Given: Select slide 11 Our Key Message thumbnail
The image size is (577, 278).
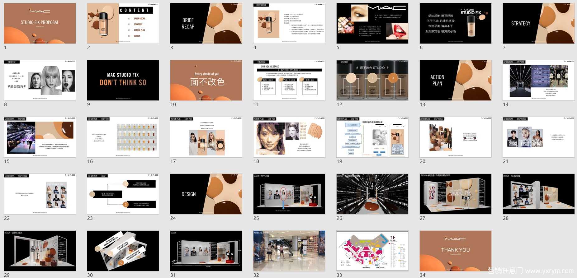Looking at the screenshot, I should (x=289, y=80).
